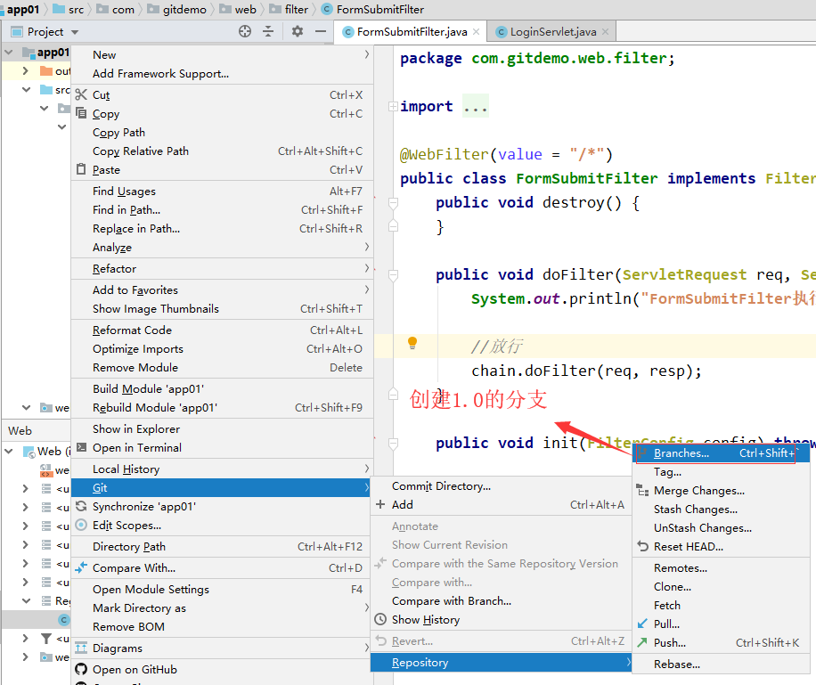Click Fetch in Repository submenu
The width and height of the screenshot is (816, 685).
click(722, 606)
